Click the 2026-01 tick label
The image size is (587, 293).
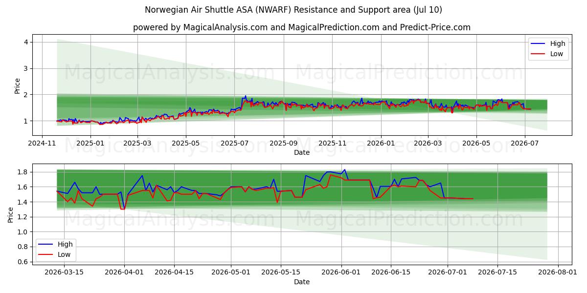click(381, 144)
